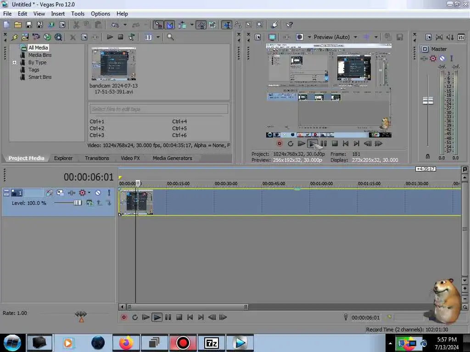Image resolution: width=470 pixels, height=352 pixels.
Task: Click the Master volume fader
Action: pyautogui.click(x=428, y=100)
